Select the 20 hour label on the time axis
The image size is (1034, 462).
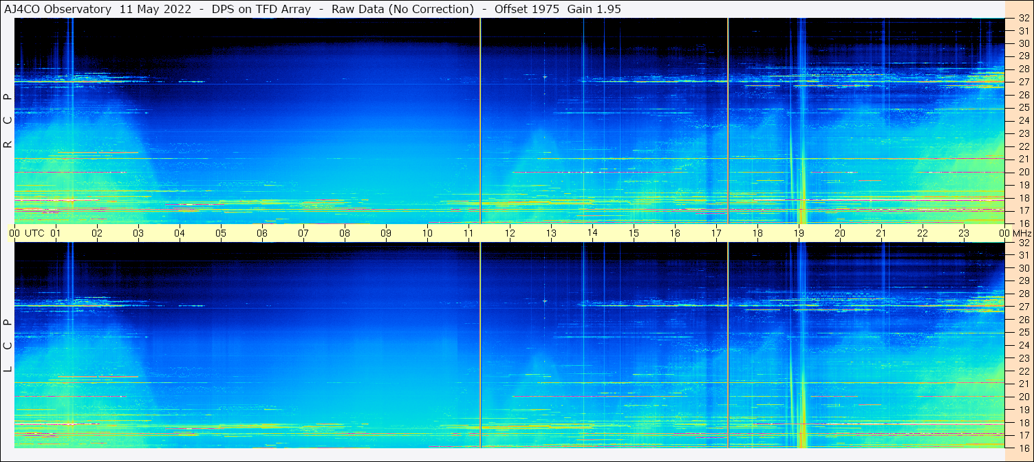point(840,233)
